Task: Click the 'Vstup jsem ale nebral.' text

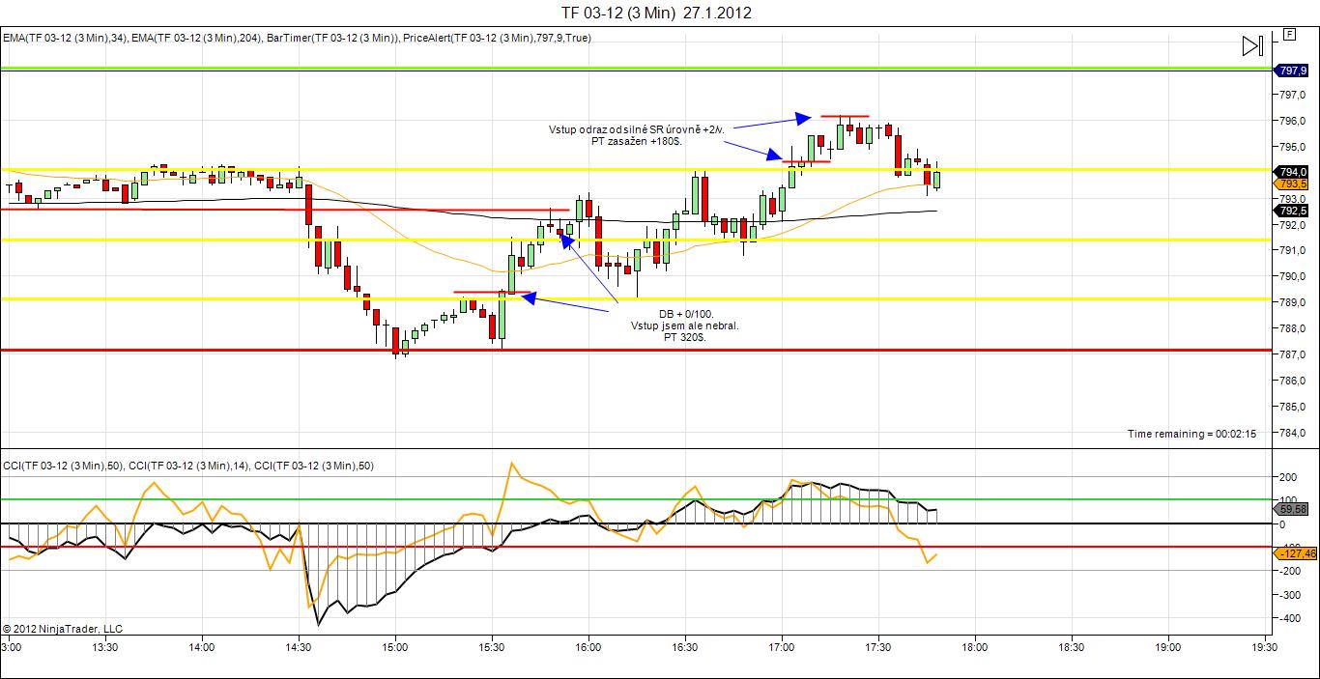Action: click(x=685, y=326)
